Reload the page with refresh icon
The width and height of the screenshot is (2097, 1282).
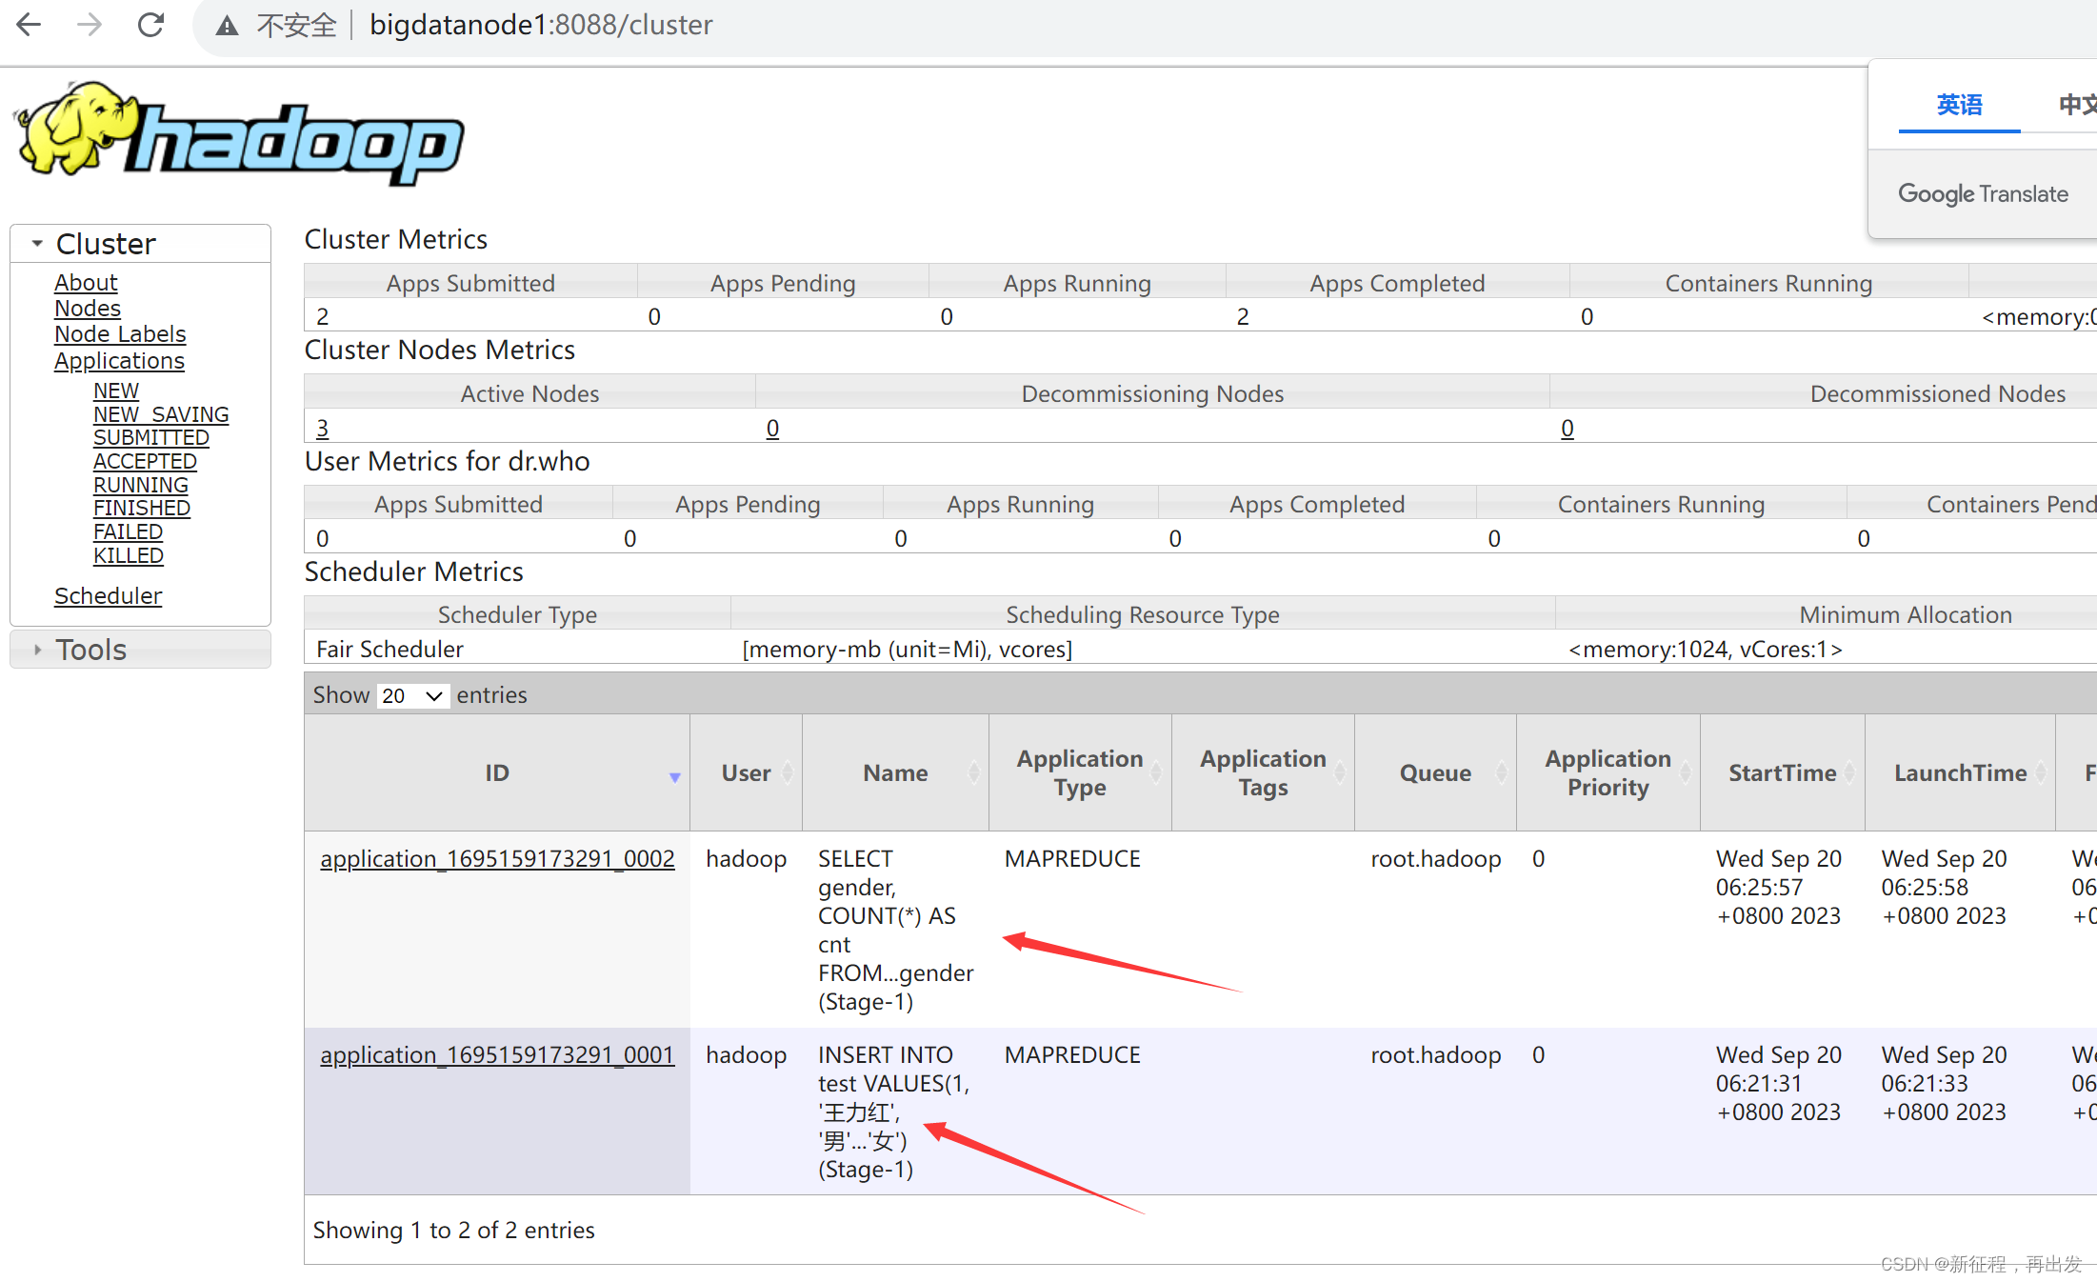tap(150, 25)
